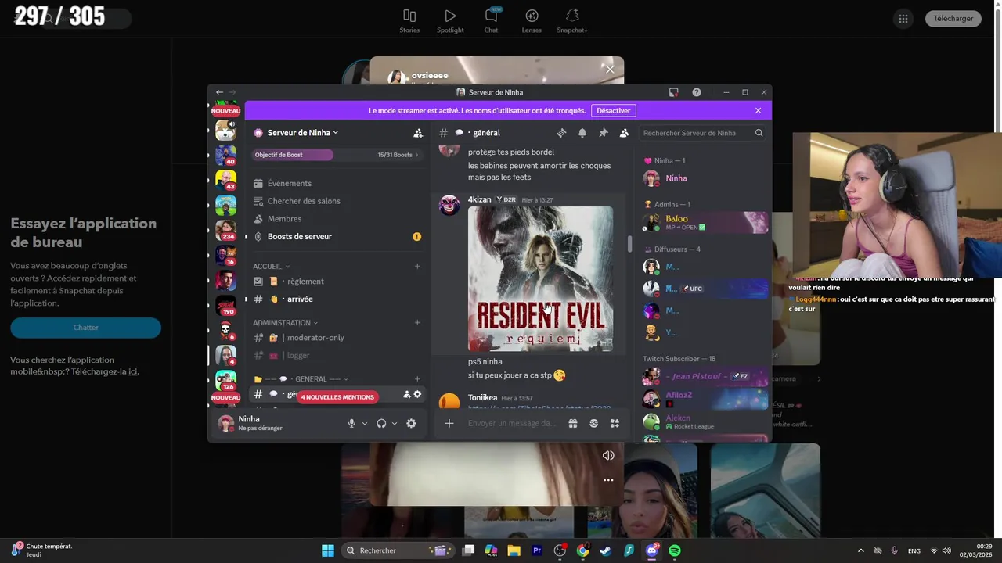This screenshot has width=1002, height=563.
Task: Click the invite people icon beside the server name
Action: (x=418, y=133)
